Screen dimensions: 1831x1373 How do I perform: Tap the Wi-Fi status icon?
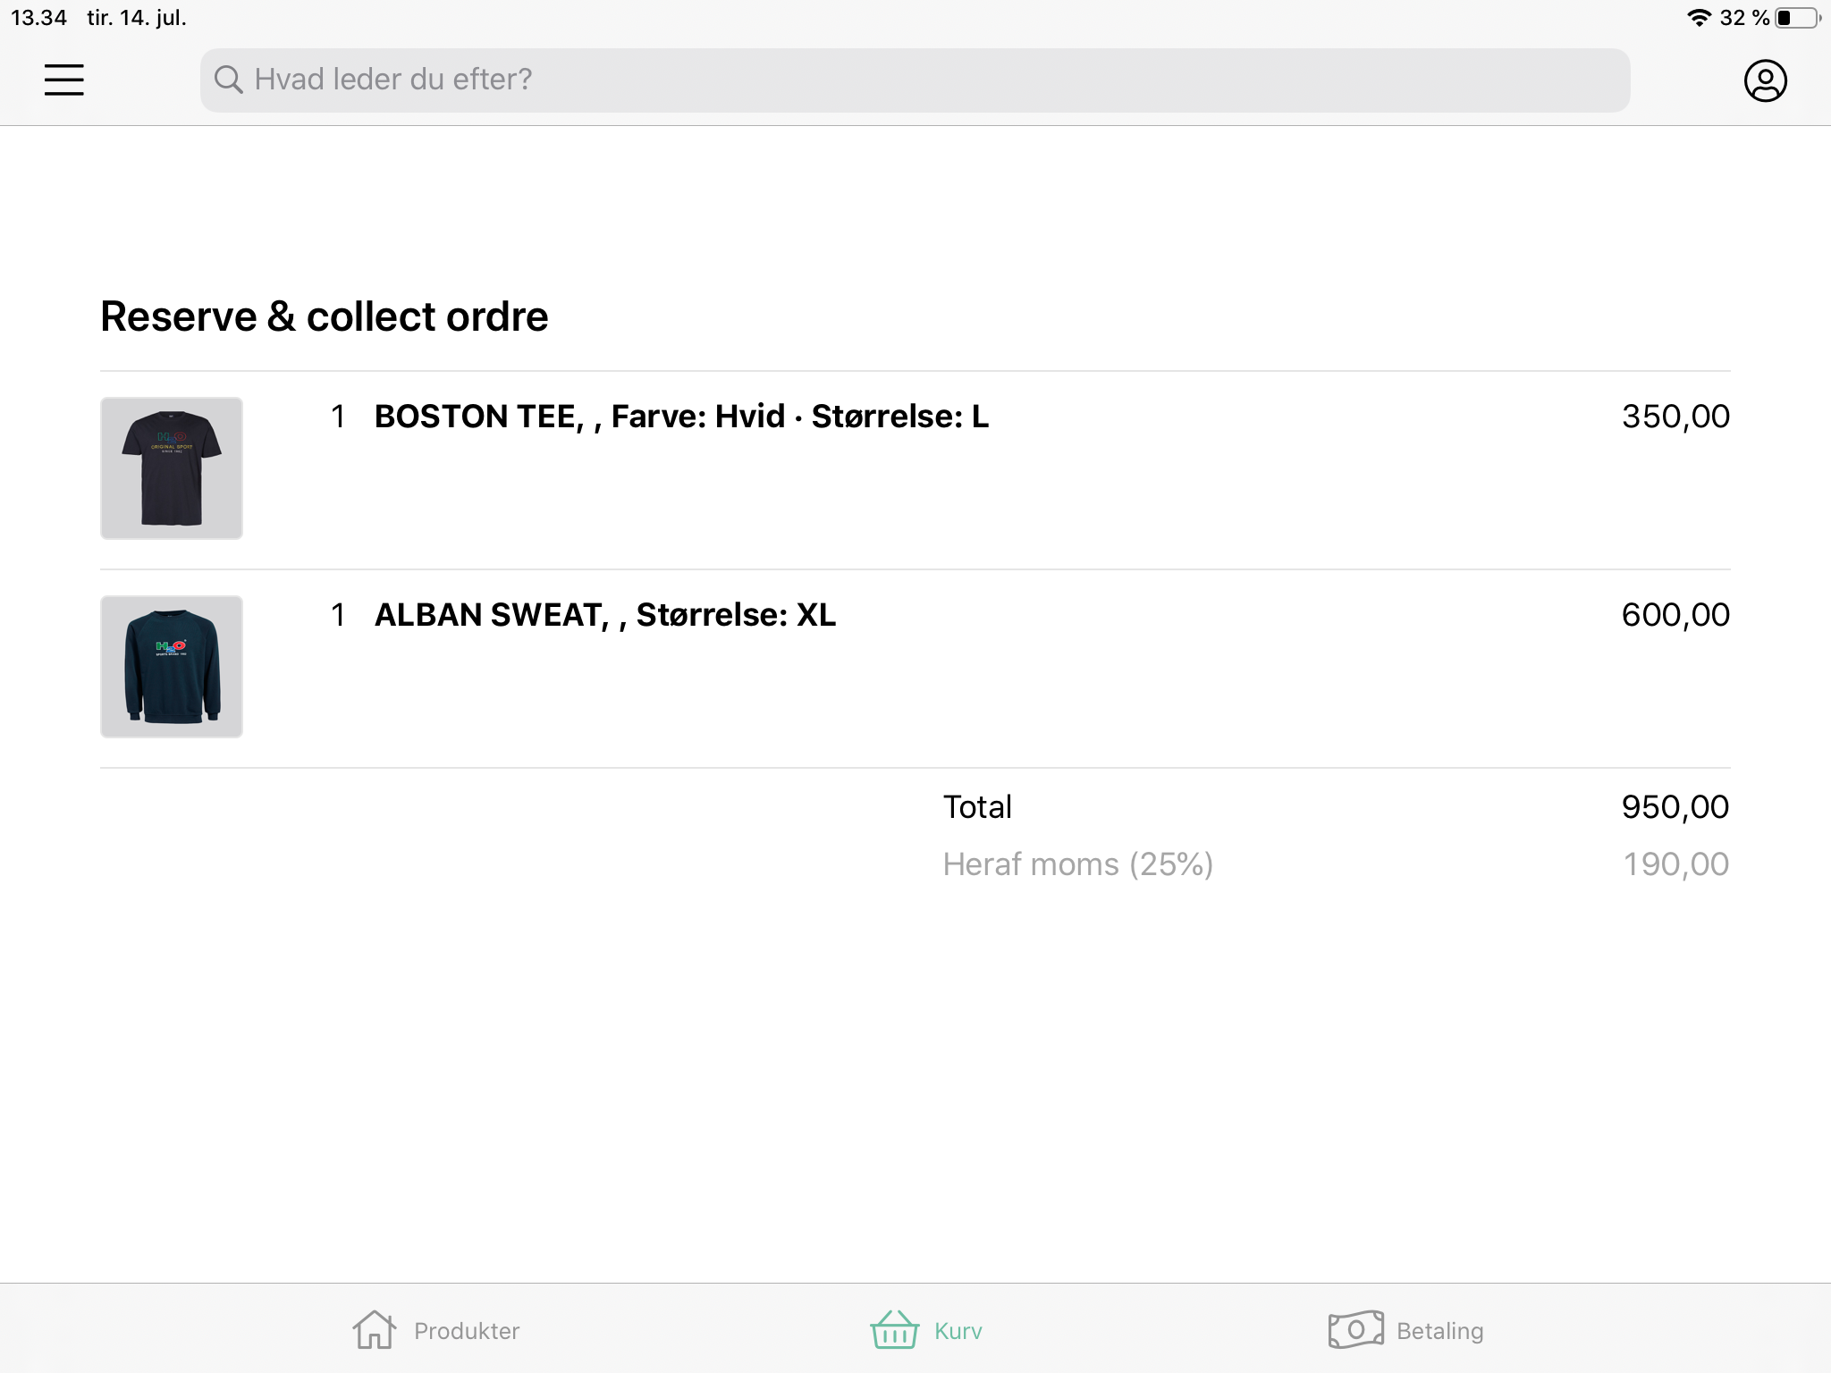pyautogui.click(x=1699, y=18)
